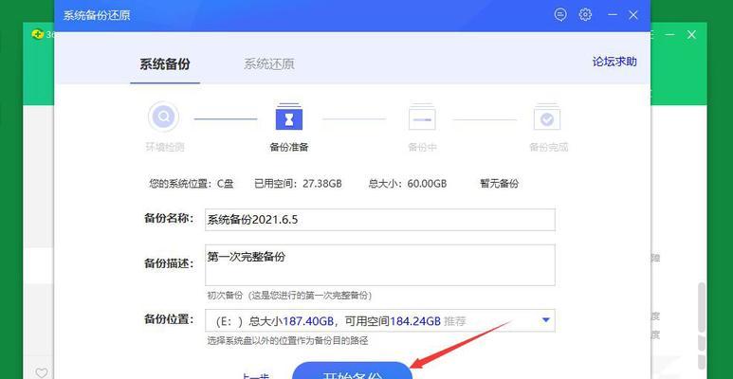Click the 备份名称 input field
Screen dimensions: 733x379
click(380, 220)
